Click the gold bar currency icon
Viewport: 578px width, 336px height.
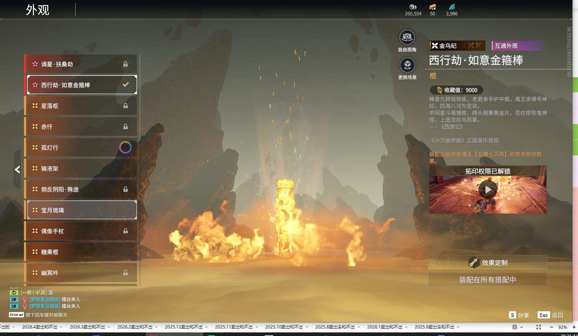(432, 7)
